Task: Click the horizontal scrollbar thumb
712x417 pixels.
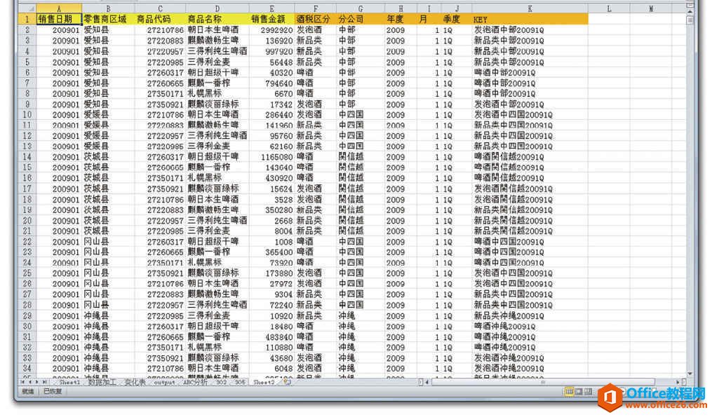Action: point(543,383)
